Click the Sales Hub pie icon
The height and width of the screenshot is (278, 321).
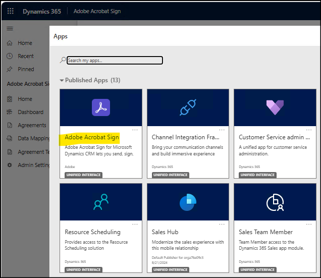(x=188, y=202)
